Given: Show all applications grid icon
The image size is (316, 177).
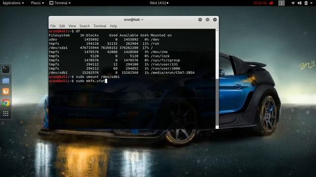Looking at the screenshot, I should pos(5,114).
